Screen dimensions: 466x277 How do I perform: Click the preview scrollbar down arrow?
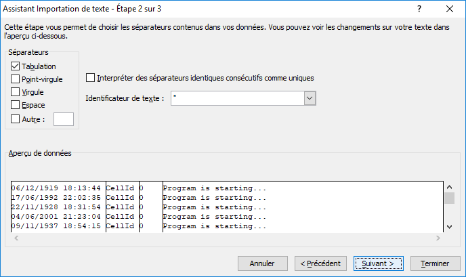pos(449,227)
